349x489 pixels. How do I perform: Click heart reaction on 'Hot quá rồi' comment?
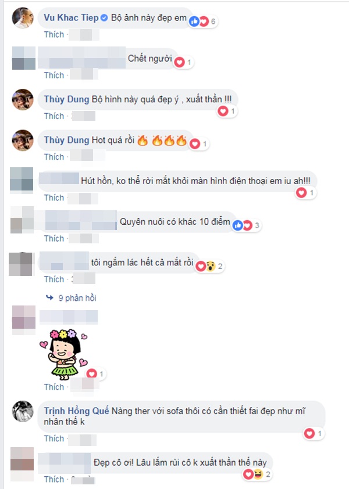coord(199,144)
